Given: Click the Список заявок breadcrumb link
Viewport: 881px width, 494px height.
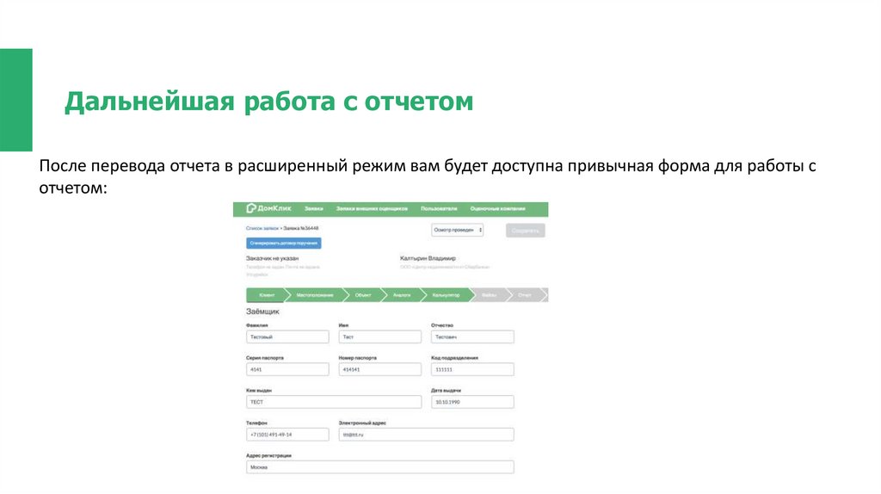Looking at the screenshot, I should tap(262, 228).
